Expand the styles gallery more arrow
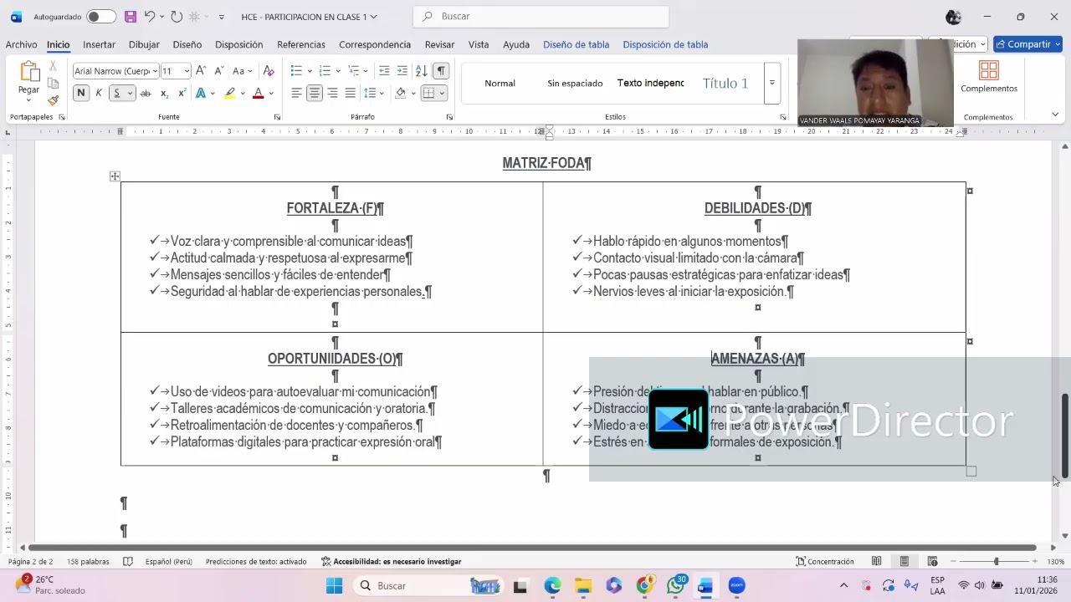 pyautogui.click(x=772, y=83)
